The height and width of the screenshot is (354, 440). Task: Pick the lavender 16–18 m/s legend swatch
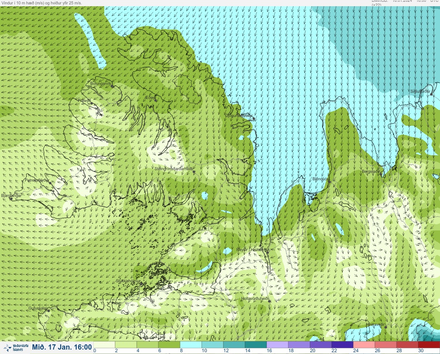[x=277, y=344]
